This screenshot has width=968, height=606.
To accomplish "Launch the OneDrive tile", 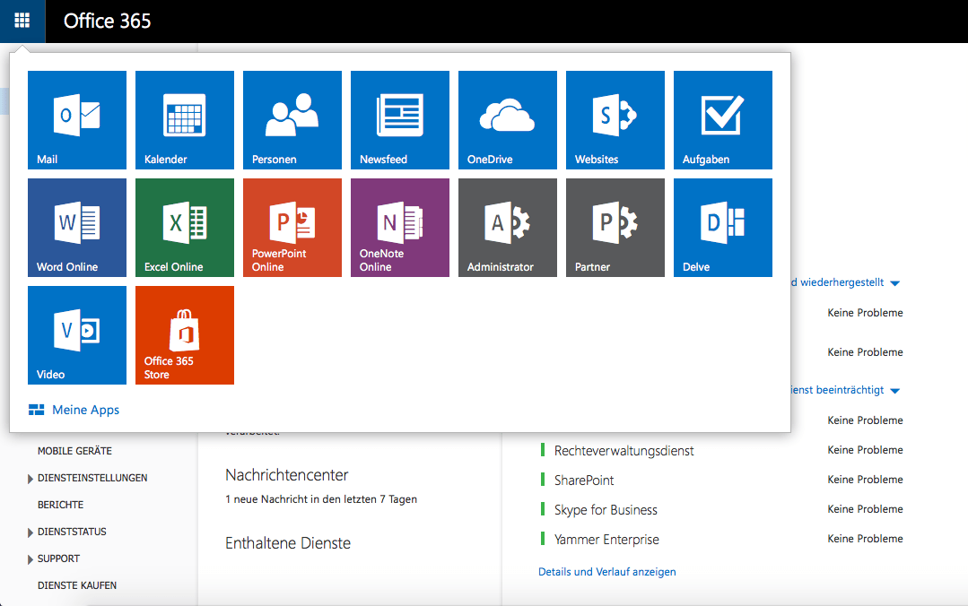I will [508, 120].
